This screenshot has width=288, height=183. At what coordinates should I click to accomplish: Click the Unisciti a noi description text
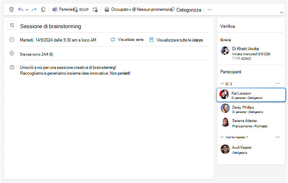pos(75,70)
